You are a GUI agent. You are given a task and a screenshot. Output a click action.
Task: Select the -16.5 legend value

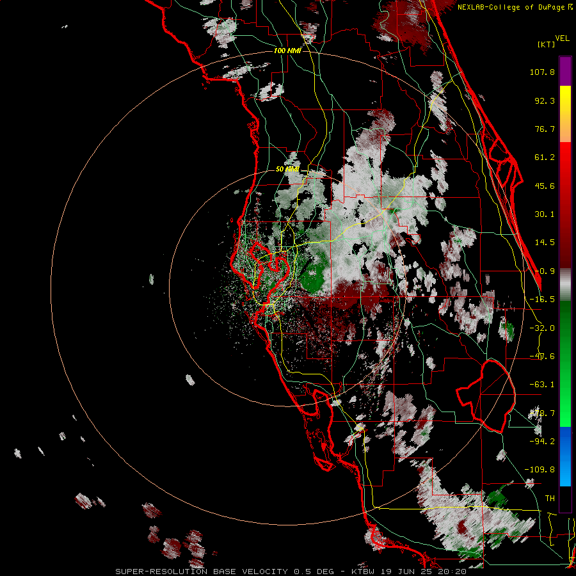click(542, 300)
